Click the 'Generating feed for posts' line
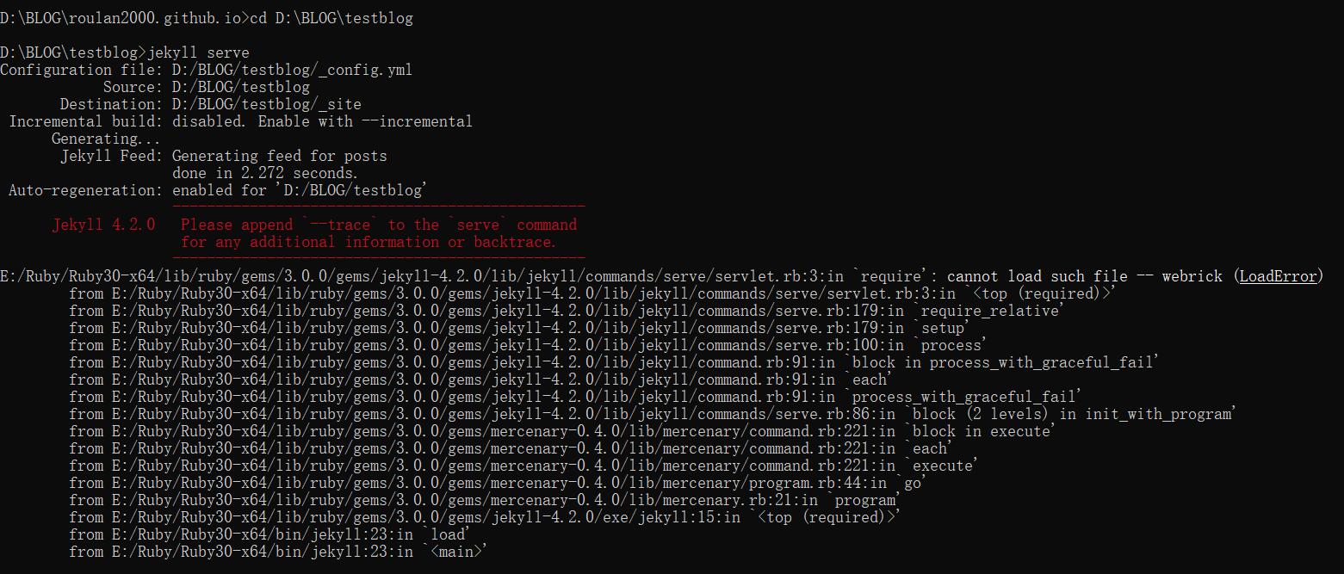 point(280,156)
